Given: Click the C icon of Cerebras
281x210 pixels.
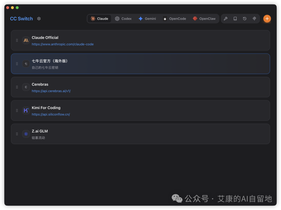Looking at the screenshot, I should 26,87.
